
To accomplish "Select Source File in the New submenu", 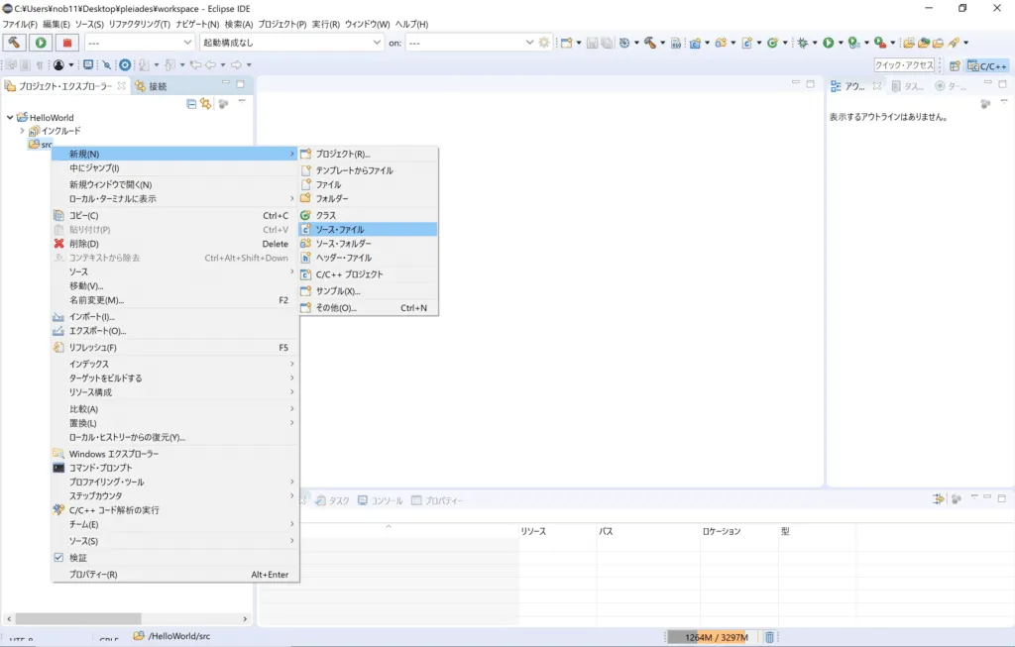I will pos(369,229).
